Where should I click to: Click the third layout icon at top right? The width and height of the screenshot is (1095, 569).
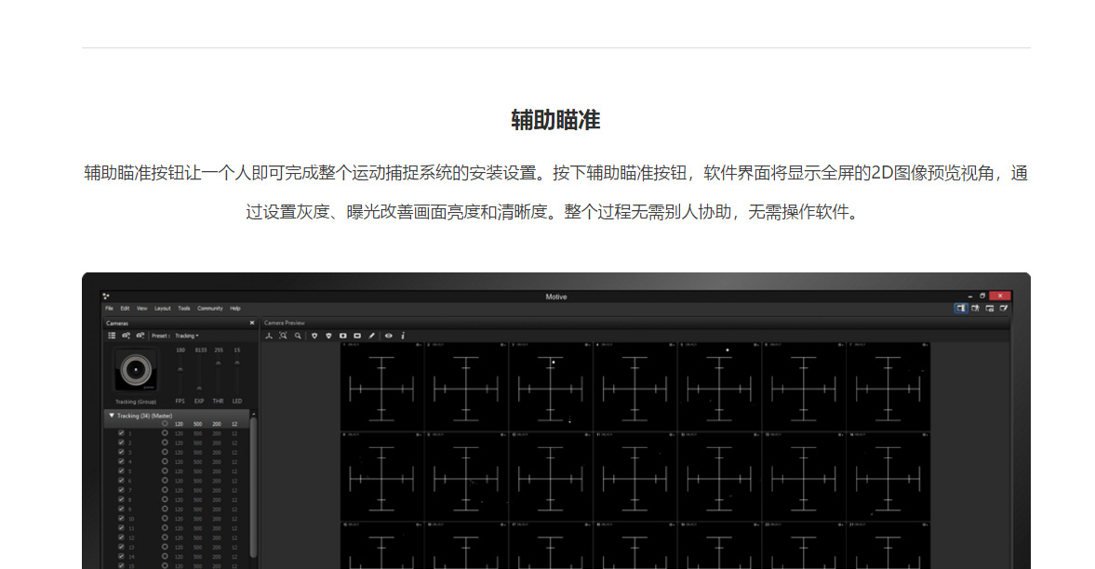coord(990,308)
